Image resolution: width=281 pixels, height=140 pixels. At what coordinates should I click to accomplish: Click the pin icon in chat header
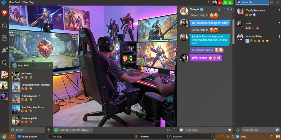[x=219, y=9]
